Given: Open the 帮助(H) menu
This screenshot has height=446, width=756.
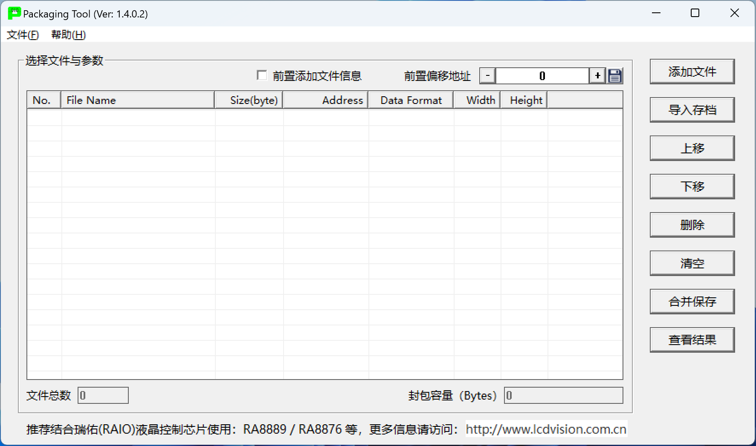Looking at the screenshot, I should coord(68,35).
